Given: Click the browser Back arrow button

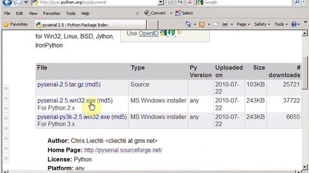Looking at the screenshot, I should pos(7,2).
